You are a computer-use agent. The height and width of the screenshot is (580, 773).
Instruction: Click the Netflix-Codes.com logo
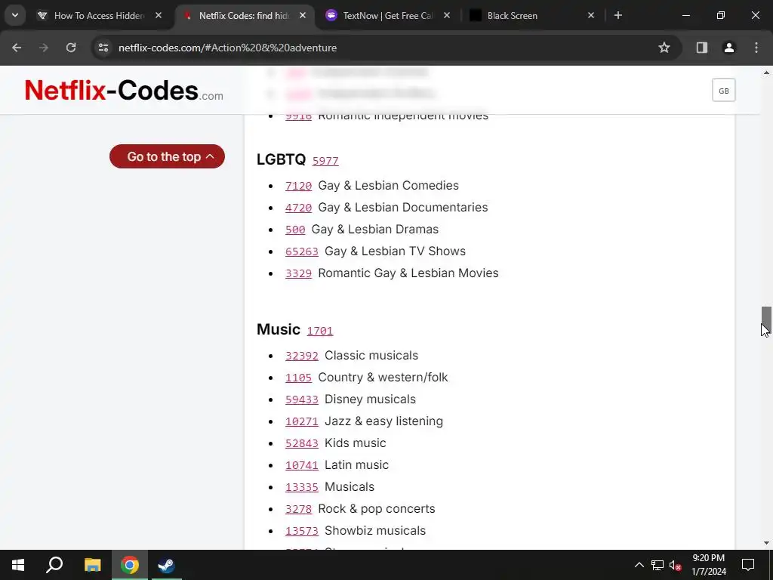tap(124, 91)
